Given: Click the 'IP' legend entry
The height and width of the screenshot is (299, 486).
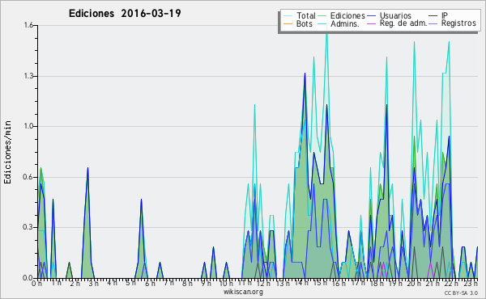Looking at the screenshot, I should click(x=445, y=15).
